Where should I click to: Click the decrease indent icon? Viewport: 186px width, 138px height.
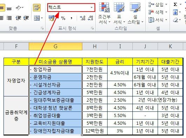tap(18, 18)
